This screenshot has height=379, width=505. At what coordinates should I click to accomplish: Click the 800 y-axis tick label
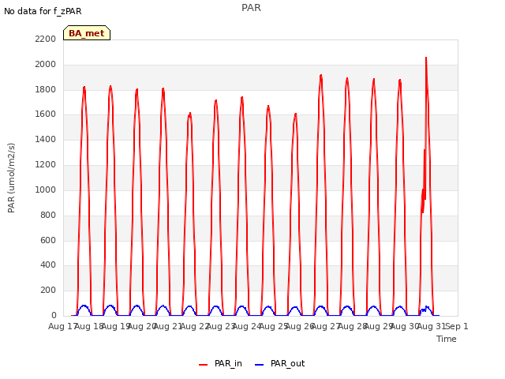tap(48, 215)
